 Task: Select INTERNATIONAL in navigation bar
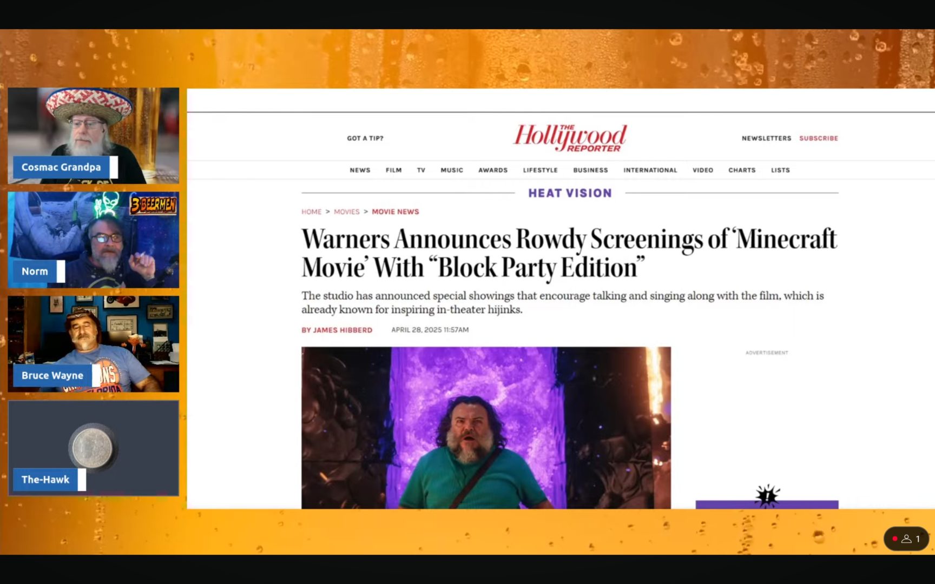coord(650,170)
